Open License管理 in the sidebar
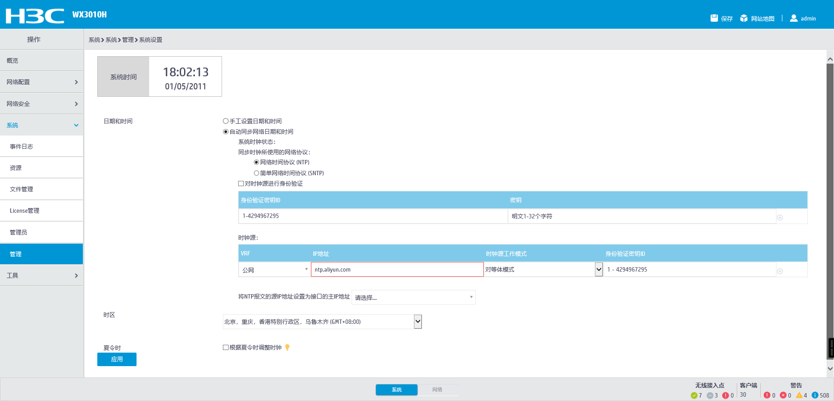 pyautogui.click(x=41, y=211)
